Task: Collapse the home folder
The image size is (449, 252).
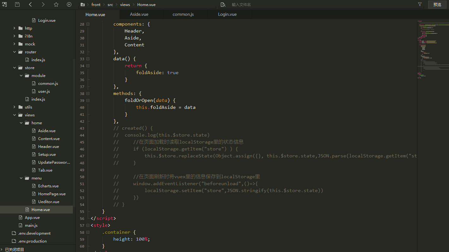Action: point(21,123)
